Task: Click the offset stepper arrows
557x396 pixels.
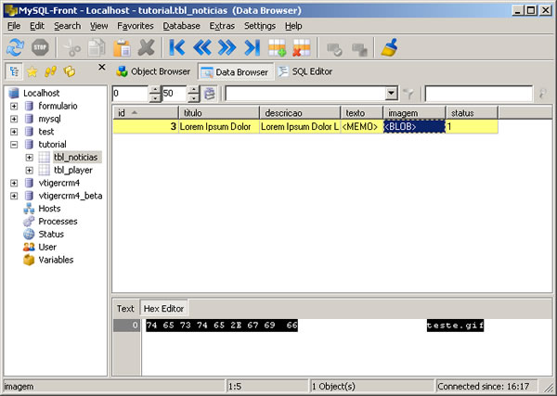Action: pos(155,94)
